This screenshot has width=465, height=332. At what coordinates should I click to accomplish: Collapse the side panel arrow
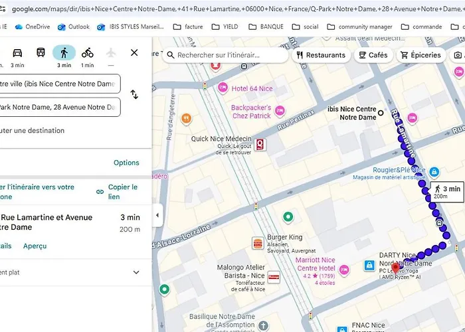(157, 215)
